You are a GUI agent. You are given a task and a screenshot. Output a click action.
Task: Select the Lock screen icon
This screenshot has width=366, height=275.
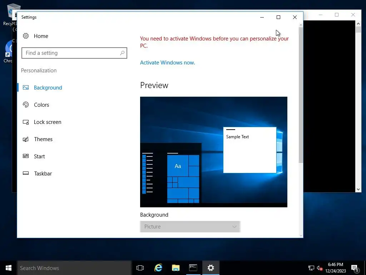pos(26,122)
